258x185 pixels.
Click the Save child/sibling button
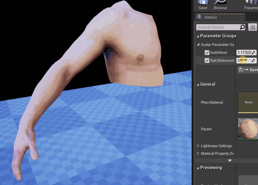click(x=248, y=70)
